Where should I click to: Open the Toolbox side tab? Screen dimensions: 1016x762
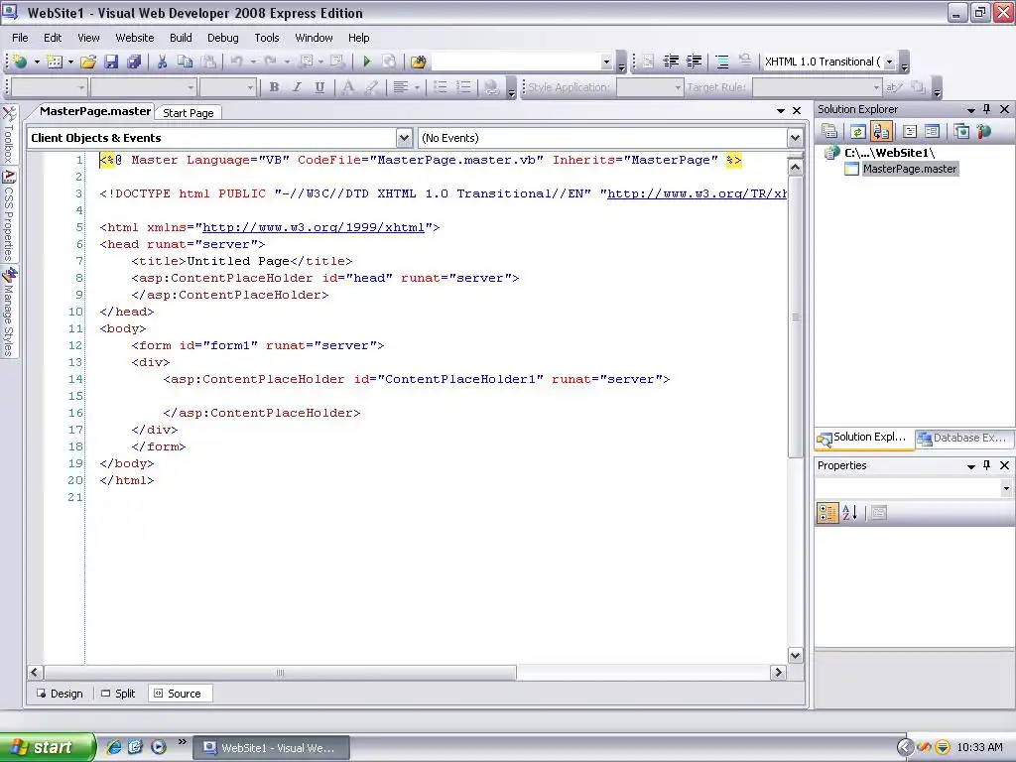click(x=9, y=134)
